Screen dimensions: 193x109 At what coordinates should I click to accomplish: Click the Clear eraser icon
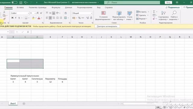click(154, 19)
